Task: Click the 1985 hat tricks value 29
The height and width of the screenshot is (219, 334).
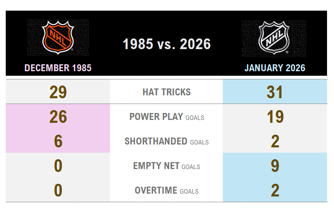Action: point(58,92)
